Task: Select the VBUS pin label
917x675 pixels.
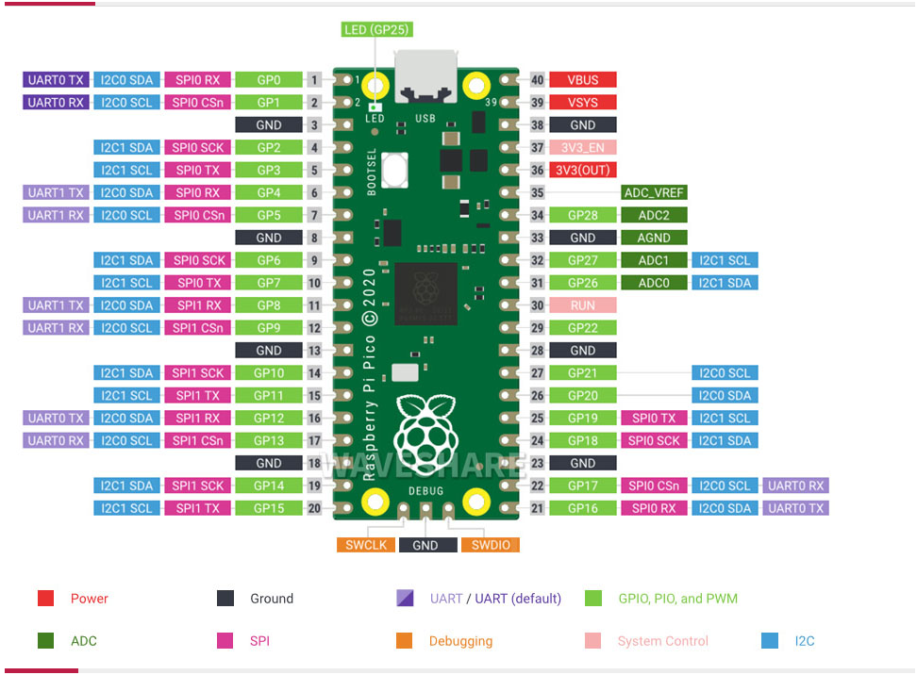Action: tap(583, 80)
